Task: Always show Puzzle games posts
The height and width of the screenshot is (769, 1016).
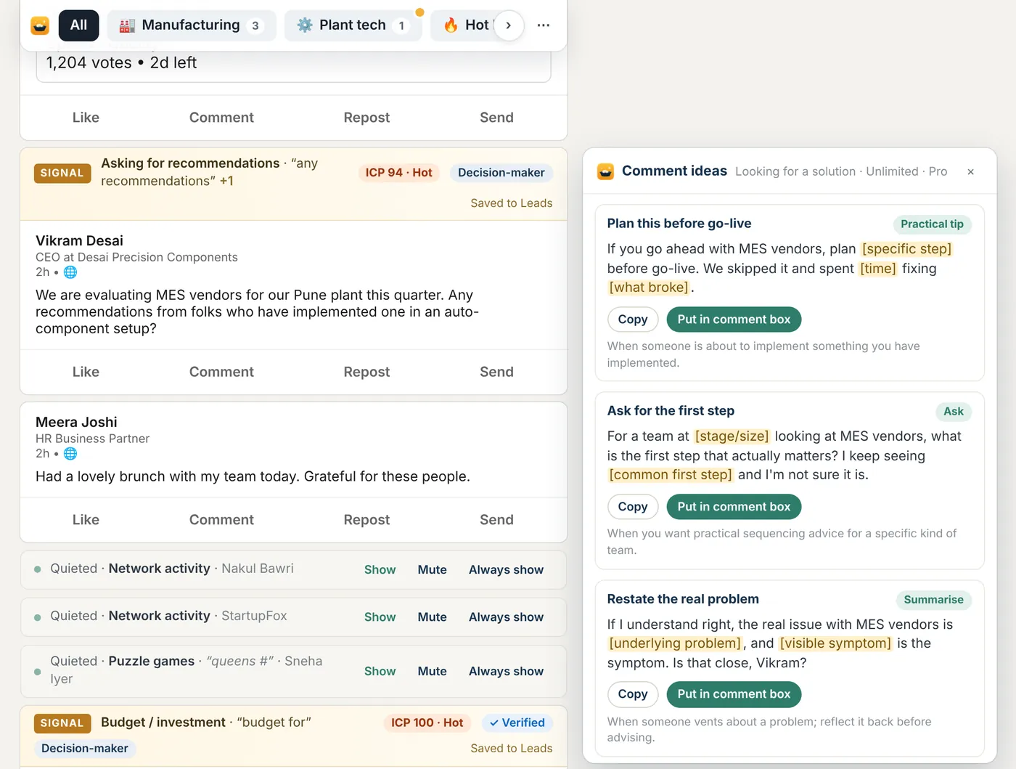Action: [x=506, y=672]
